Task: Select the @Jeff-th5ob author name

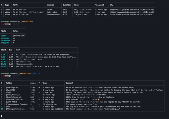Action: pos(12,102)
